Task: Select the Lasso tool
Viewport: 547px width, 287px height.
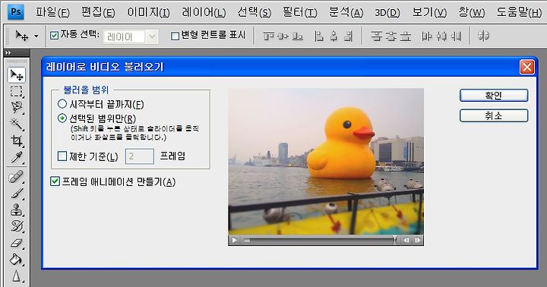Action: click(17, 107)
